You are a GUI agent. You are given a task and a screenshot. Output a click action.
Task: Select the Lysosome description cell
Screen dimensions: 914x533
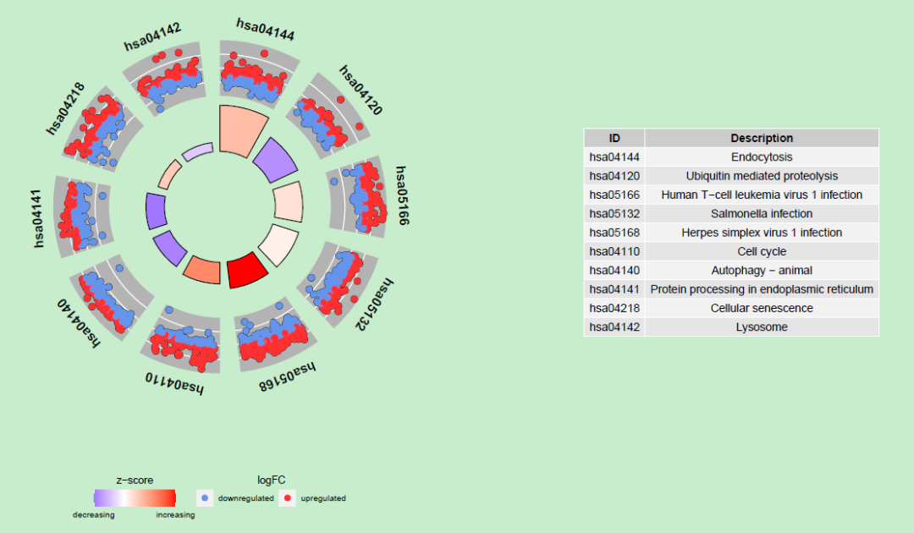click(762, 327)
